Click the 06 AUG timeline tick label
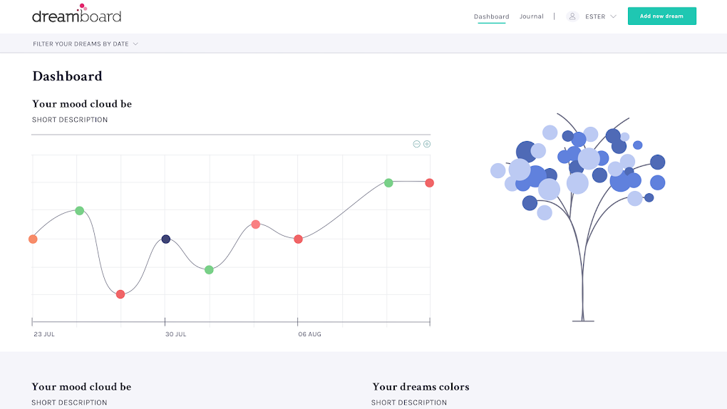This screenshot has height=409, width=727. tap(309, 334)
